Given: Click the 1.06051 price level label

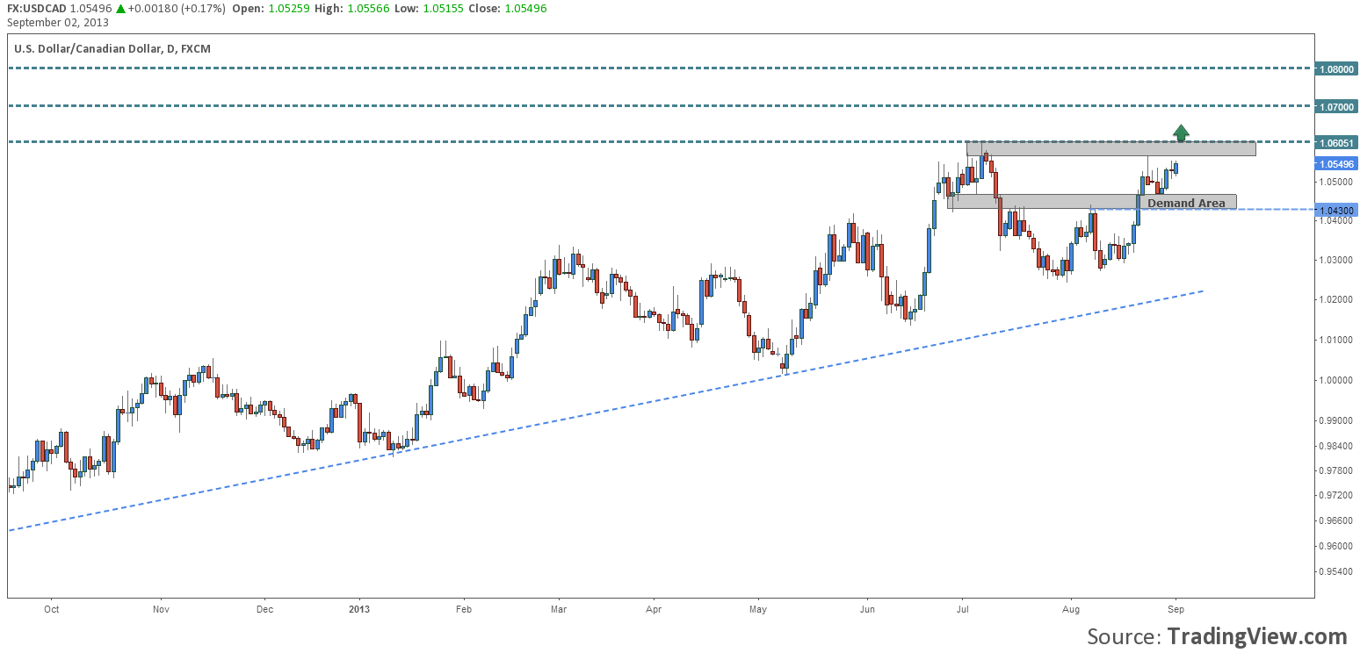Looking at the screenshot, I should point(1335,142).
